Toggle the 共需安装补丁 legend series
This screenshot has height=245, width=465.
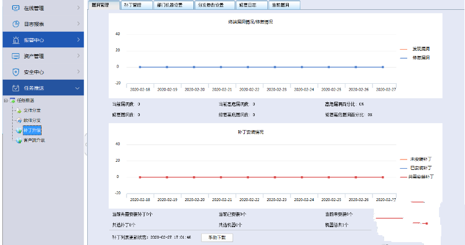click(x=417, y=177)
